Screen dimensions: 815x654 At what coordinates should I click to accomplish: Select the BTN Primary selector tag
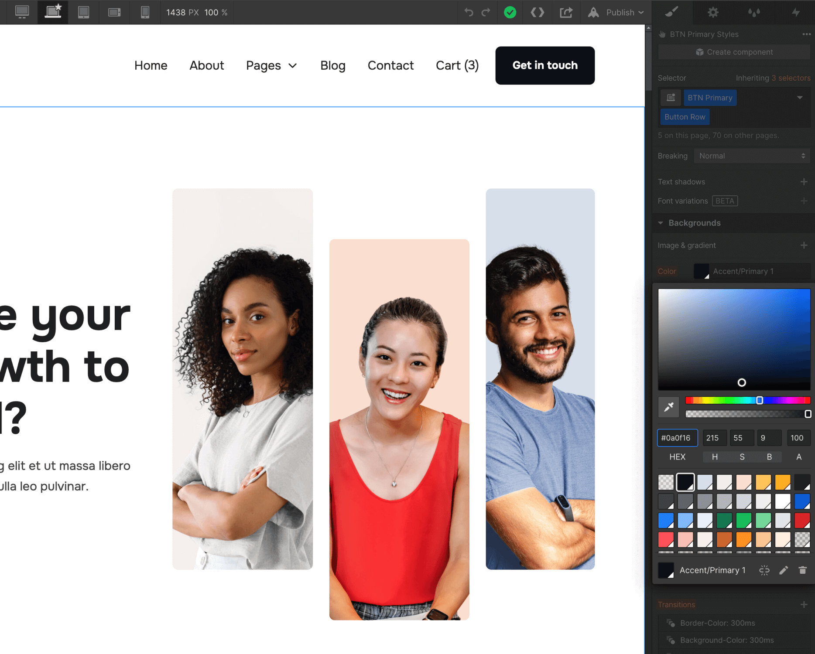coord(710,98)
